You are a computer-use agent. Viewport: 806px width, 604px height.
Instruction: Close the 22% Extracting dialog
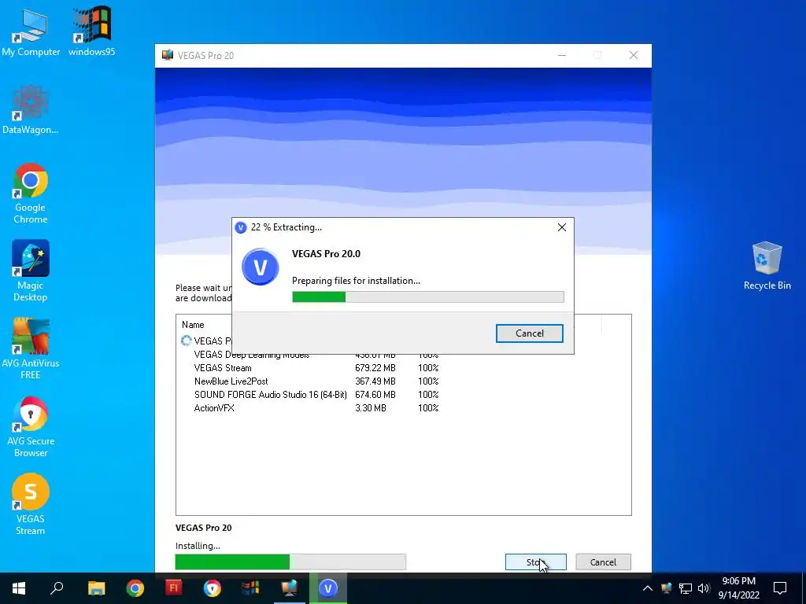pos(561,227)
